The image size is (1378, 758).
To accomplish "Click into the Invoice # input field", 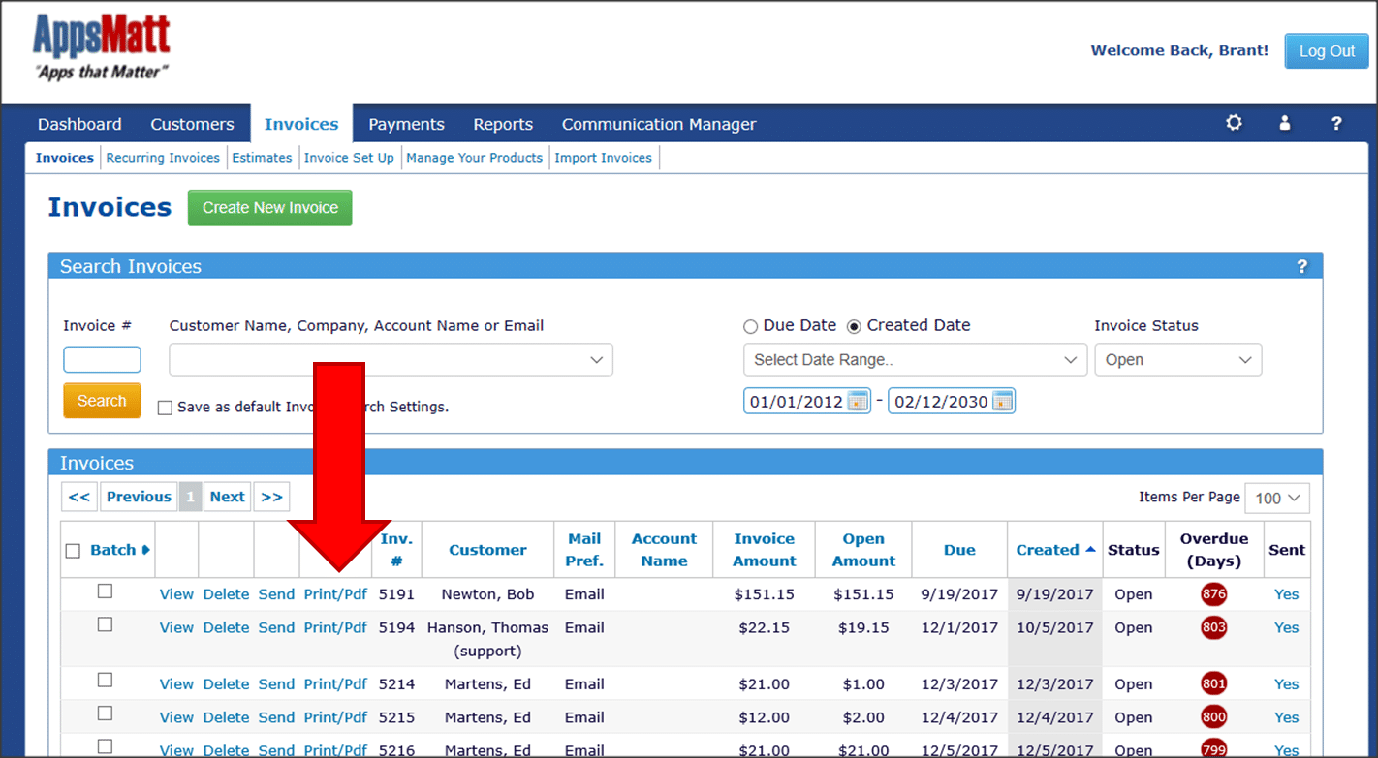I will (x=102, y=359).
